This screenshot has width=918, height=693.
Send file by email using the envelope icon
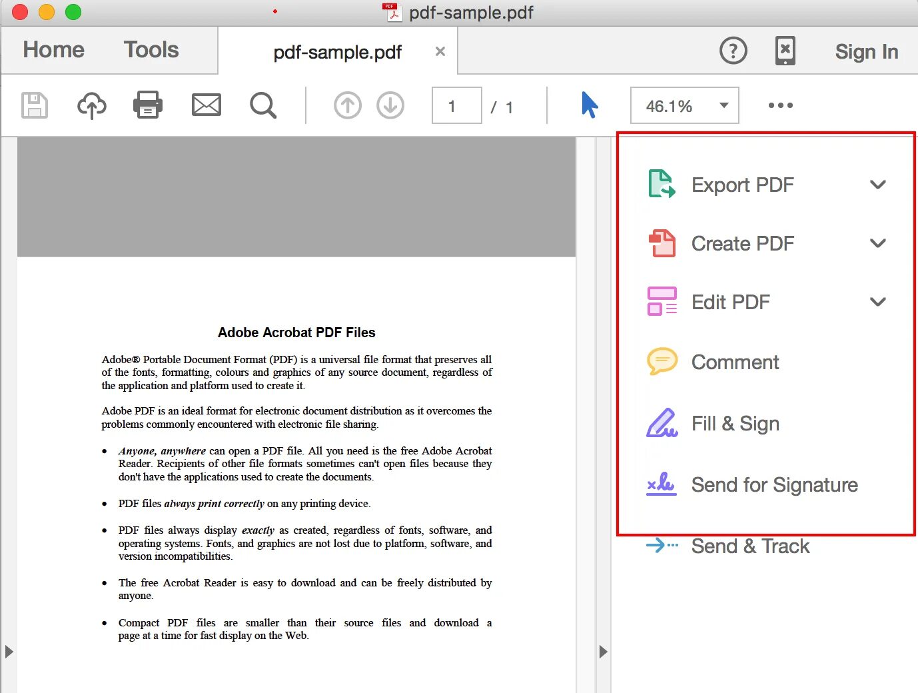(x=207, y=105)
